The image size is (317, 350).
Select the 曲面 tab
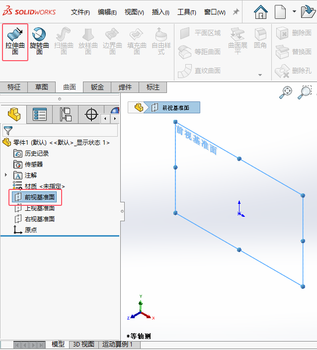coord(70,87)
